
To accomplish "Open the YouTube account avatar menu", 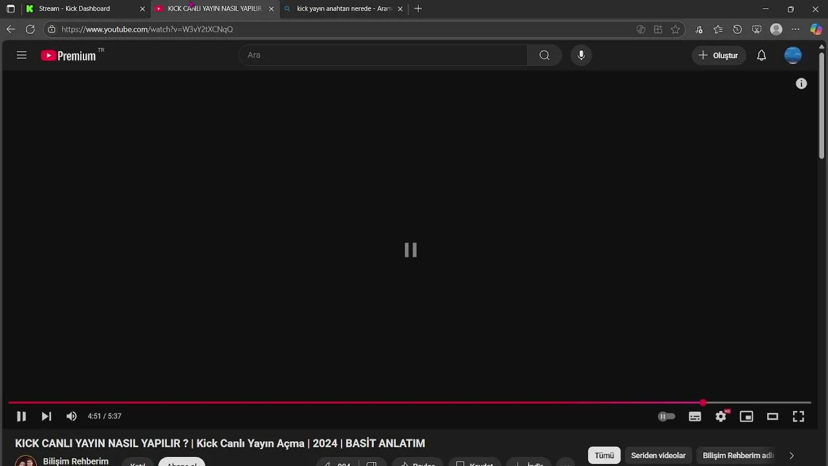I will [793, 56].
